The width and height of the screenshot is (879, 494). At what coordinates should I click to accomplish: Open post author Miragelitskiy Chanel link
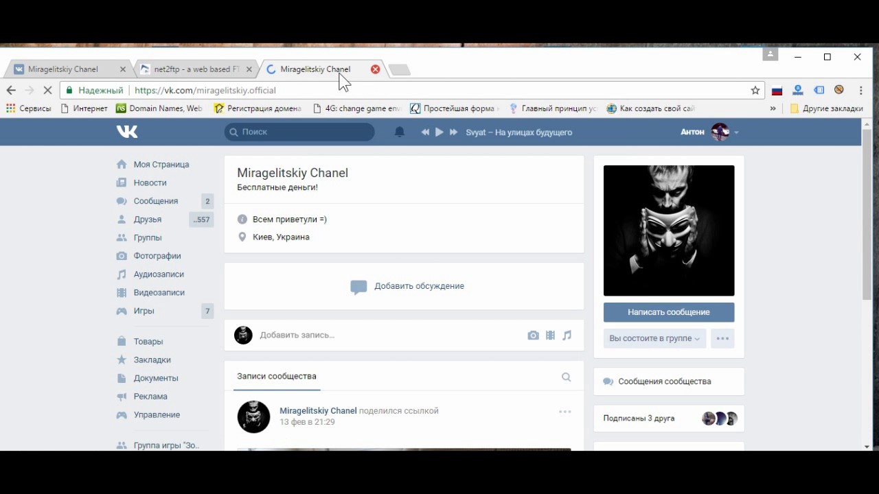[318, 411]
